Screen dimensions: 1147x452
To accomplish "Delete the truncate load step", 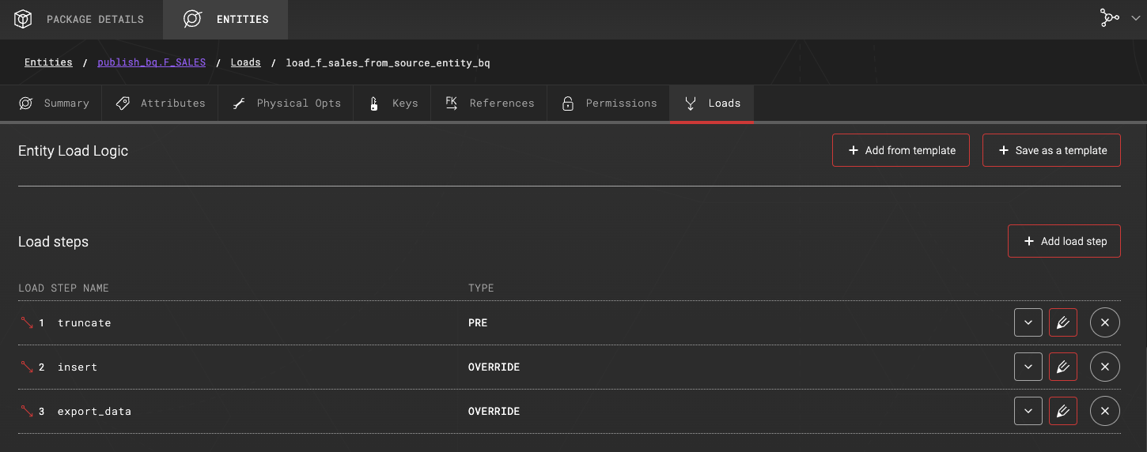I will [1104, 323].
